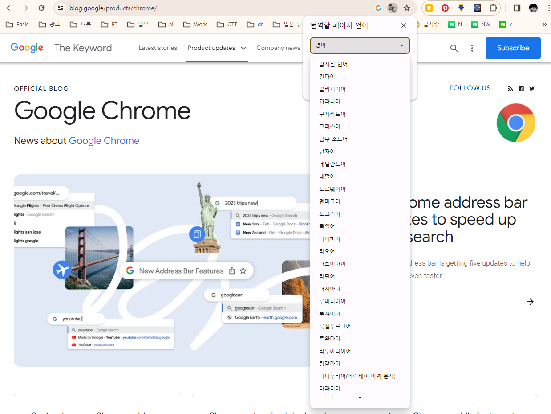Click the Chrome logo on the blog page
Screen dimensions: 551x414
pos(516,123)
